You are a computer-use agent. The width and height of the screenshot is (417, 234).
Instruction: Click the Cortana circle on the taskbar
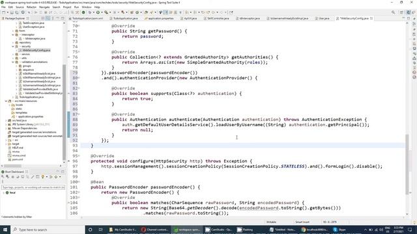click(x=90, y=229)
